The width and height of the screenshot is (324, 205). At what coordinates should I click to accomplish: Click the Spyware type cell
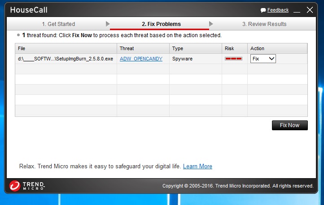point(196,59)
